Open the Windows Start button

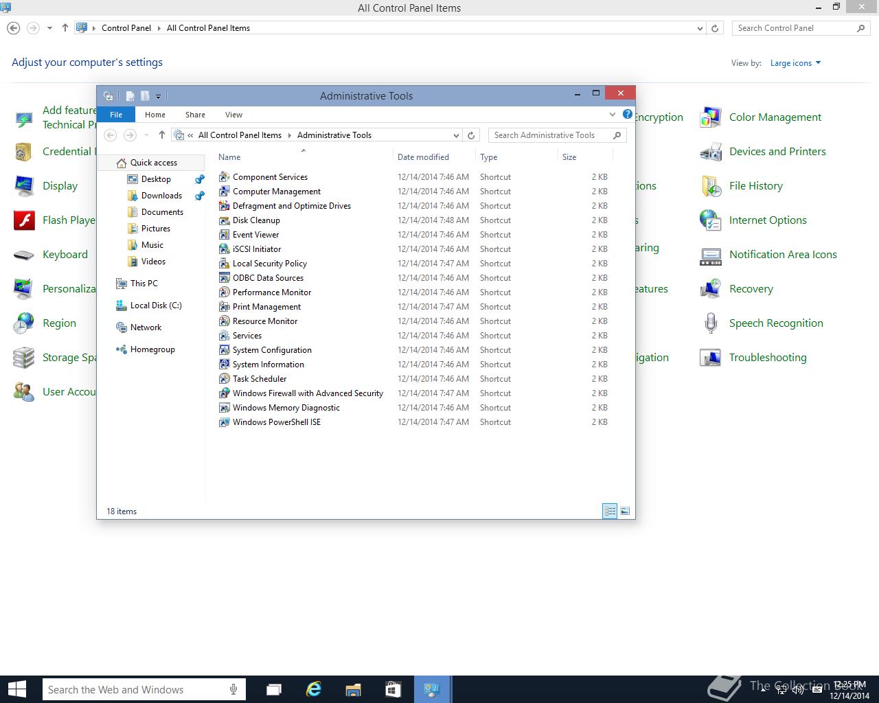pos(16,689)
